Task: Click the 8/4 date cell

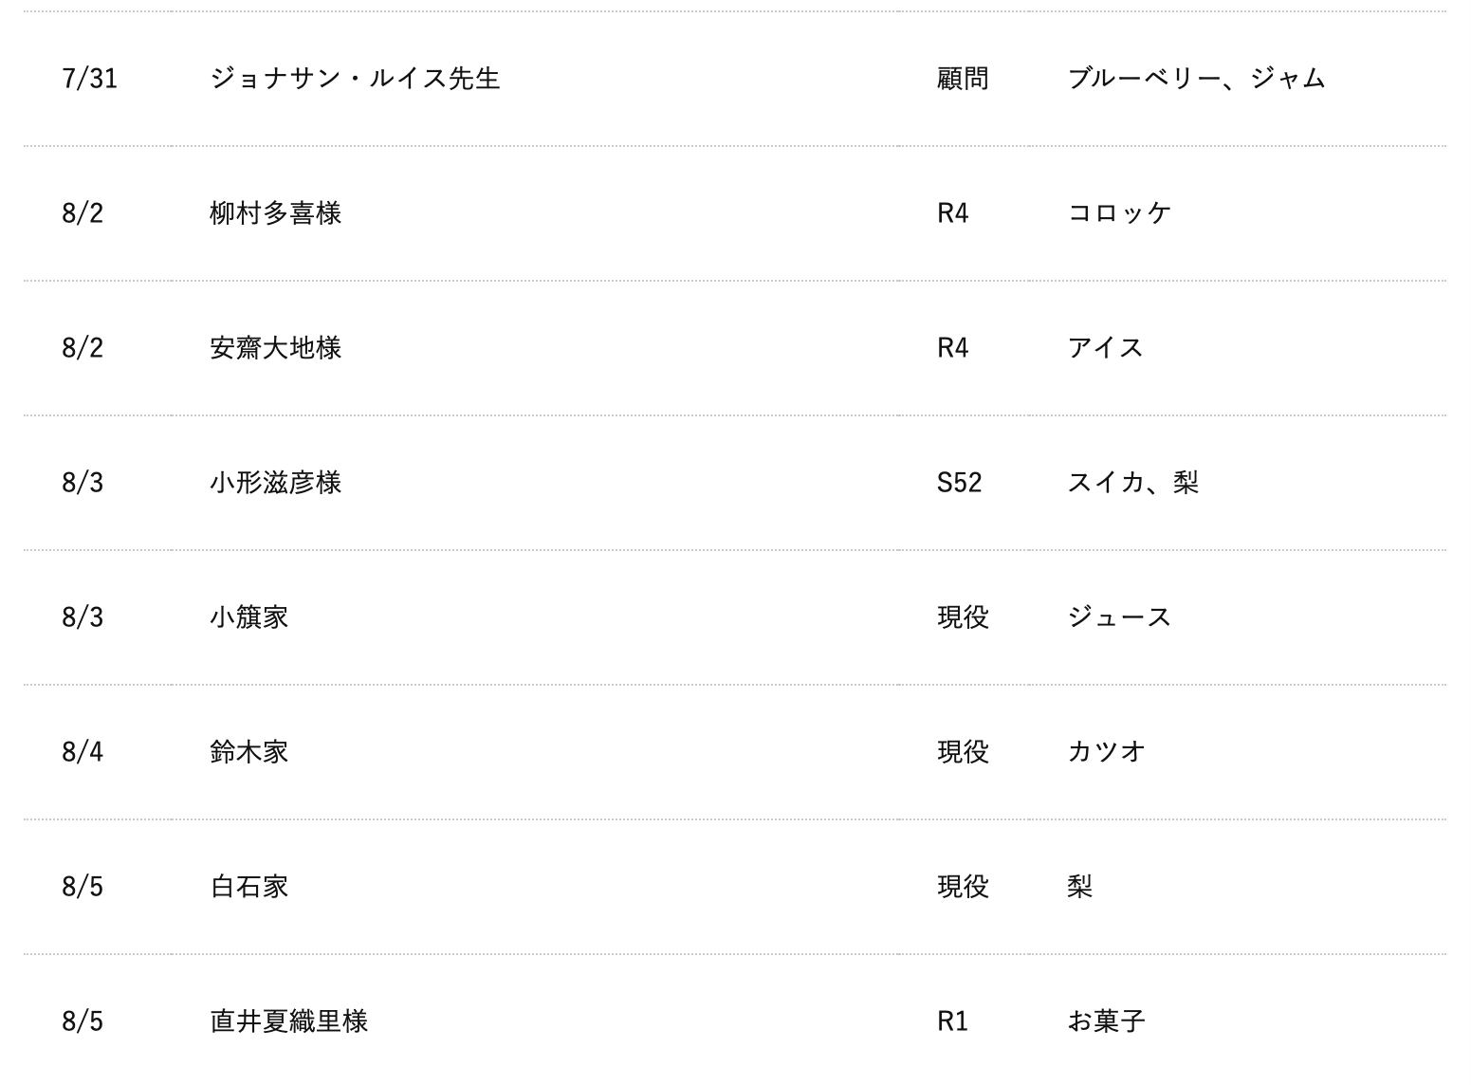Action: (83, 752)
